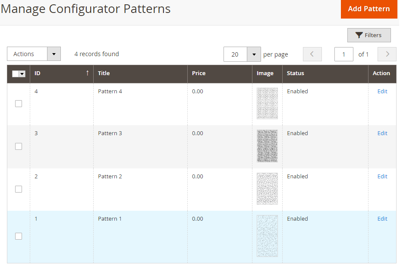Edit Pattern 3 via its Edit link
Screen dimensions: 400x266
[x=382, y=133]
